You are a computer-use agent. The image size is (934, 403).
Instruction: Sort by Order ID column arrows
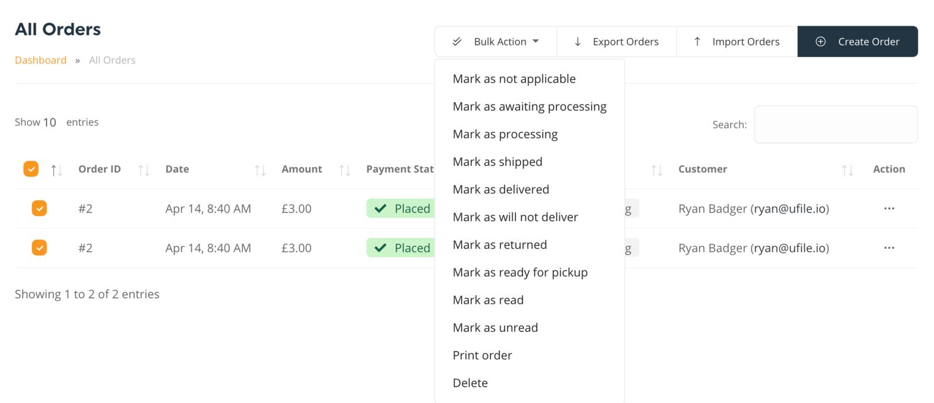click(144, 170)
